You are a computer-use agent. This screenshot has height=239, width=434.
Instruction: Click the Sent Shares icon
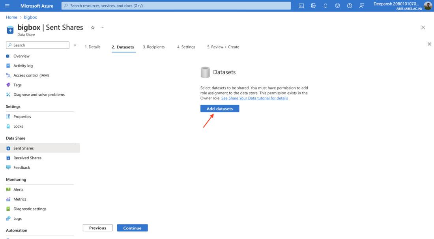pyautogui.click(x=8, y=148)
